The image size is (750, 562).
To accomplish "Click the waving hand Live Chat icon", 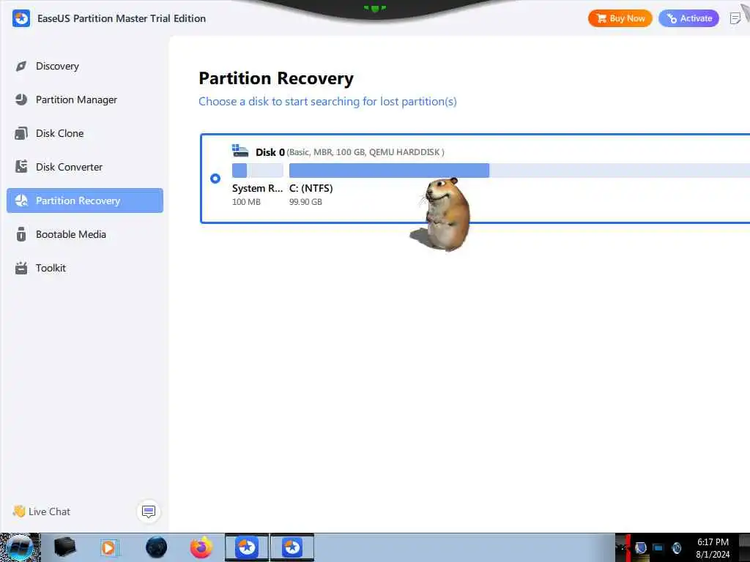I will (x=19, y=512).
